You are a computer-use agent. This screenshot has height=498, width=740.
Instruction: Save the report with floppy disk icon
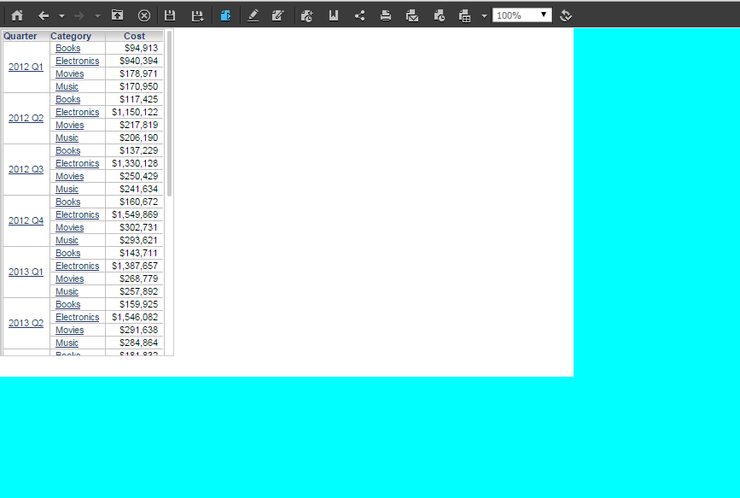click(x=170, y=15)
